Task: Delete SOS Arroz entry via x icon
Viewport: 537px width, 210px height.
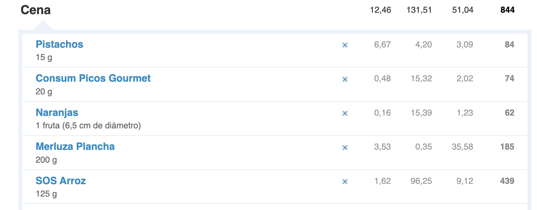Action: 345,182
